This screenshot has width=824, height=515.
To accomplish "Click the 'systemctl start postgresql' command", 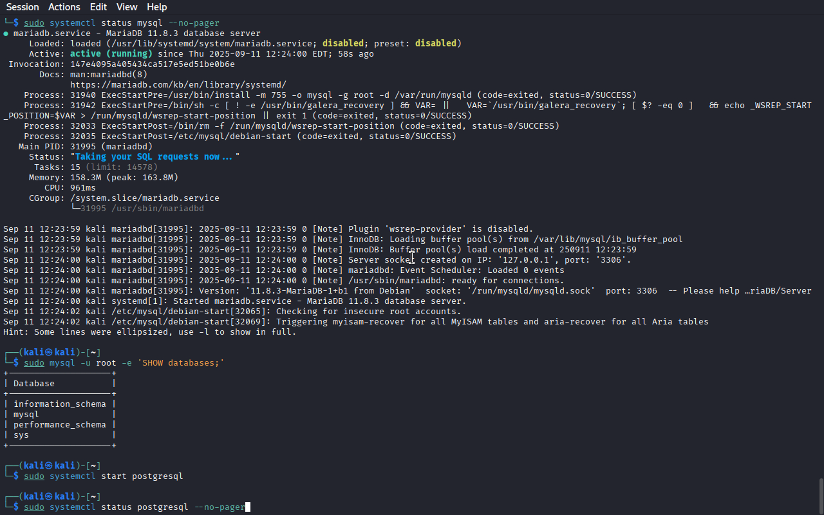I will pyautogui.click(x=117, y=476).
